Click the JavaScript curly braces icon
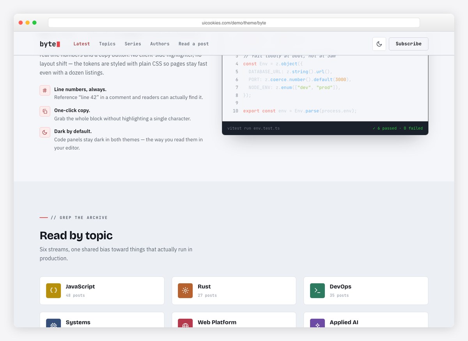Image resolution: width=468 pixels, height=341 pixels. click(x=53, y=291)
